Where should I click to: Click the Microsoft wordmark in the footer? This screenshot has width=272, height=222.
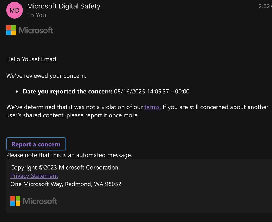click(40, 201)
